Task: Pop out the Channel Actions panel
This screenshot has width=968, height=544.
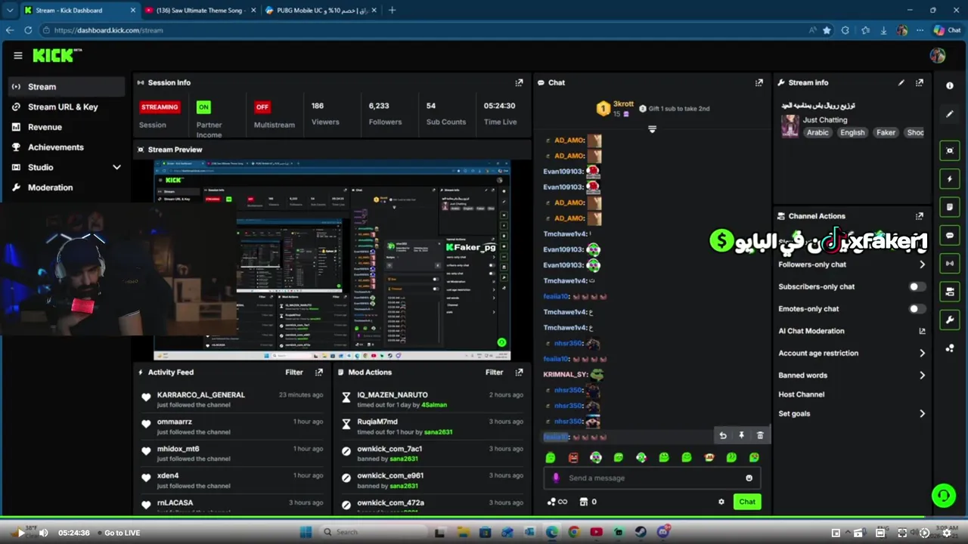Action: 920,216
